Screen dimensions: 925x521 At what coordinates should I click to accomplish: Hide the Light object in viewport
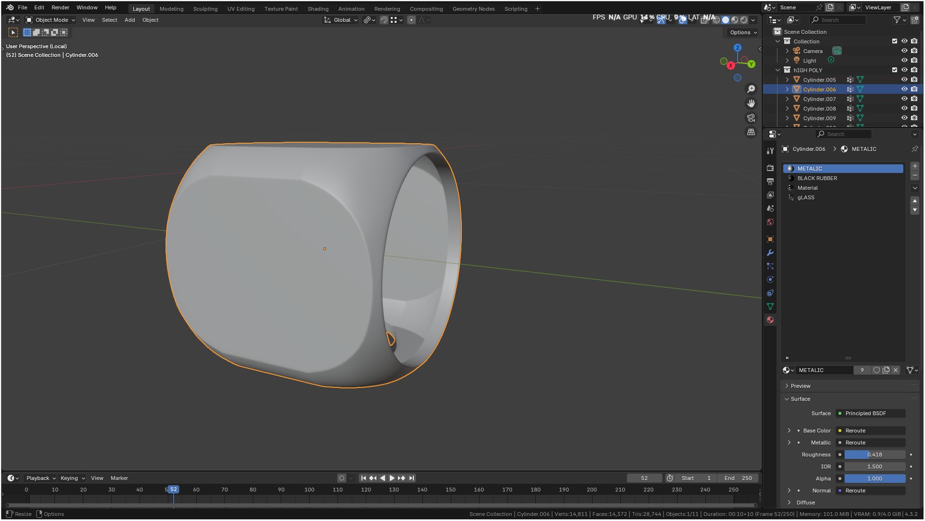pyautogui.click(x=905, y=60)
